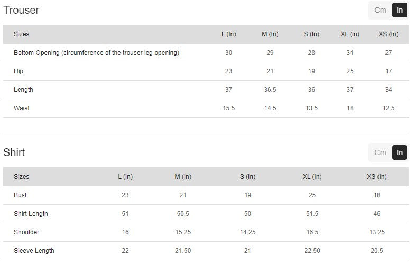Switch Trouser measurements to Cm

point(380,10)
